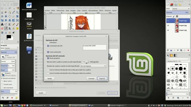
Task: Select the Bucket Fill tool
Action: pos(6,24)
